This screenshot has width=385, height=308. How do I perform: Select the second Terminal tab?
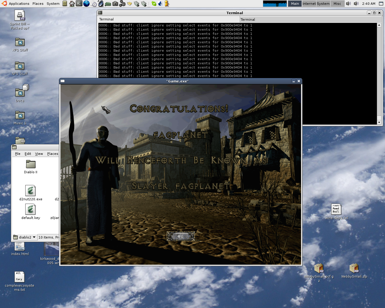pyautogui.click(x=311, y=19)
